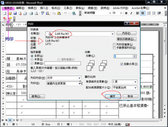168x127 pixels.
Task: Click the Undo arrow icon
Action: pos(65,13)
